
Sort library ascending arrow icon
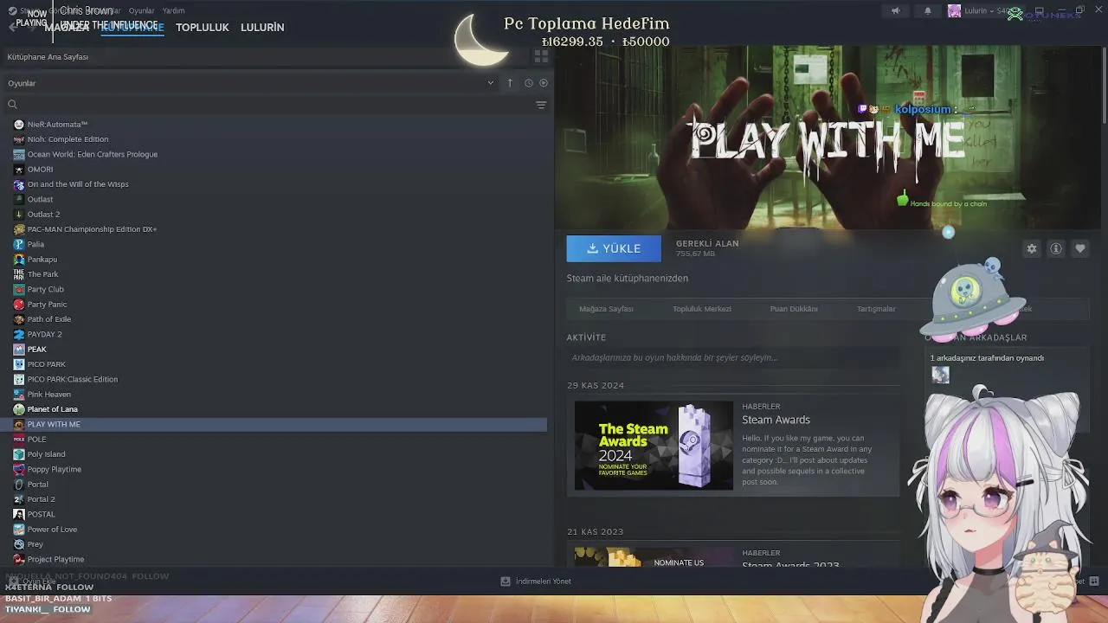(x=510, y=83)
